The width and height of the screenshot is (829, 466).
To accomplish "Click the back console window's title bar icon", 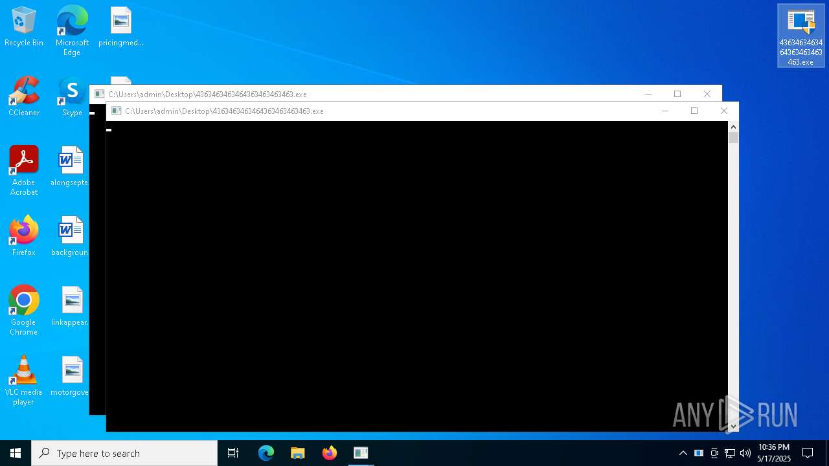I will [x=99, y=94].
